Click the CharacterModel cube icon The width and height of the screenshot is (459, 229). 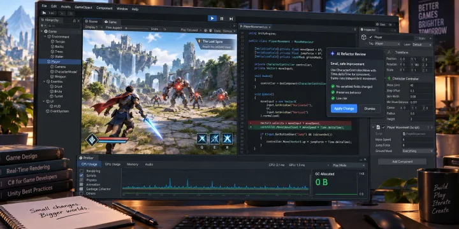tap(52, 72)
